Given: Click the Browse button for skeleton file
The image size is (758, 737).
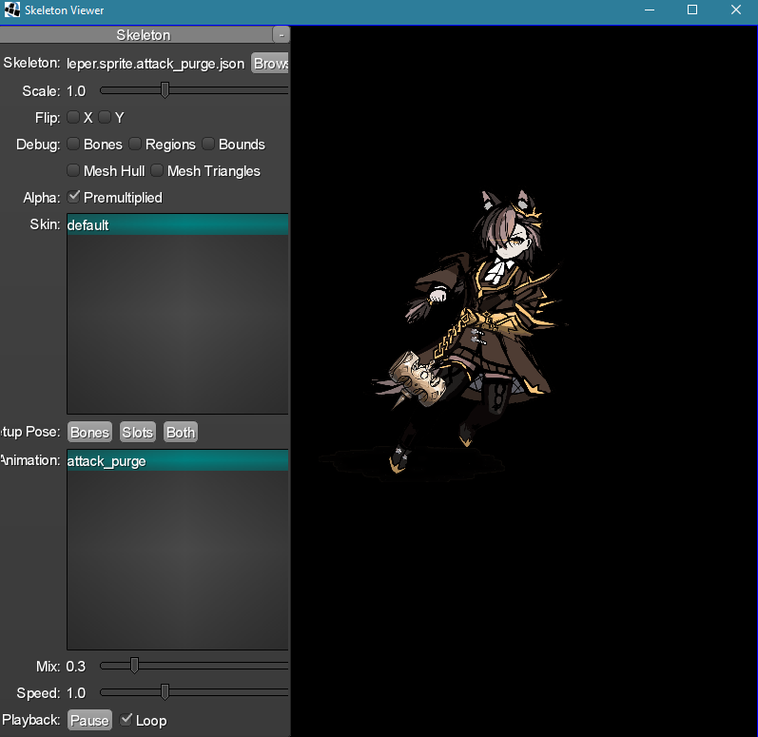Looking at the screenshot, I should click(x=270, y=64).
